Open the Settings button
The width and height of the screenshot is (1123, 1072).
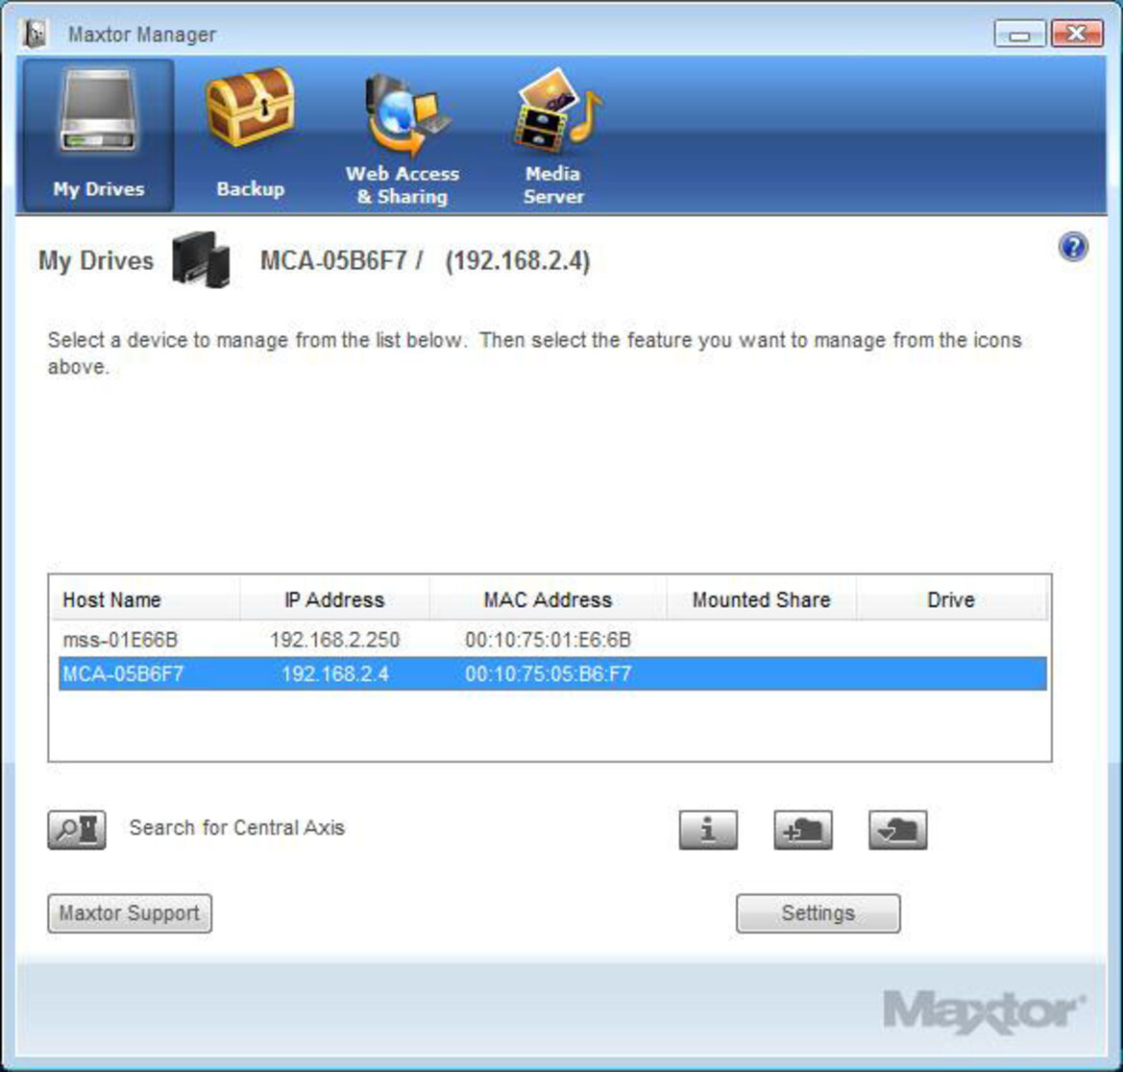tap(818, 914)
